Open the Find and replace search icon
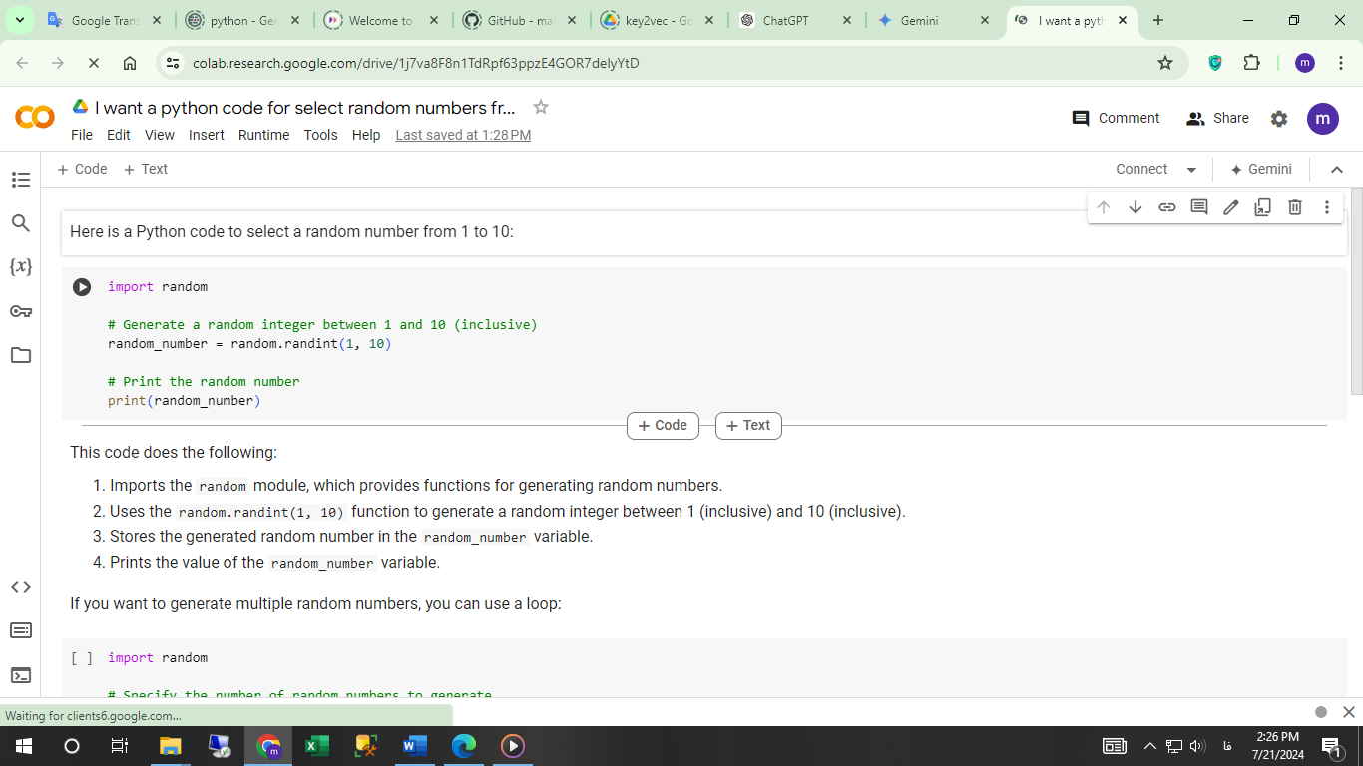Image resolution: width=1363 pixels, height=766 pixels. (20, 223)
